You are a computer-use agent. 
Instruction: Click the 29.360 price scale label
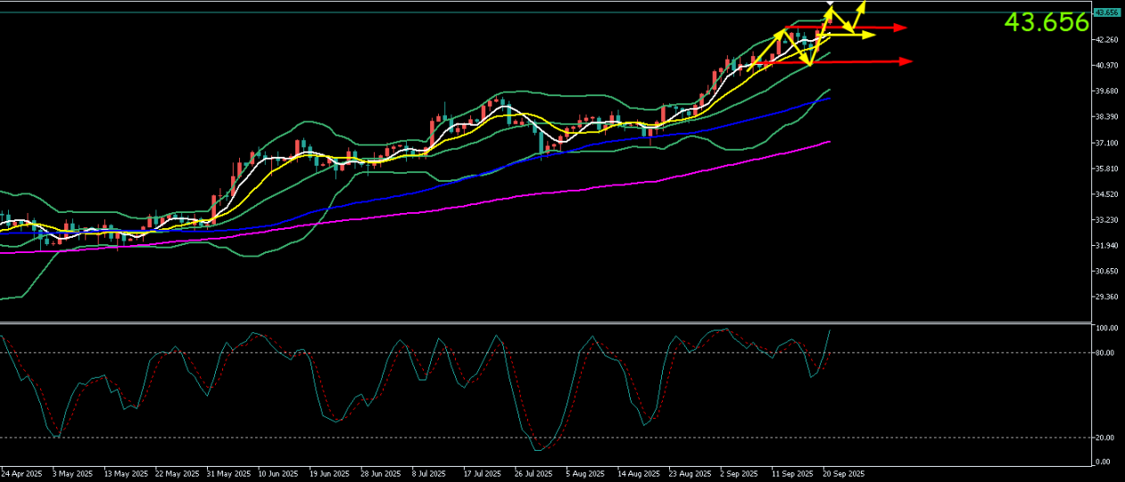pyautogui.click(x=1106, y=297)
